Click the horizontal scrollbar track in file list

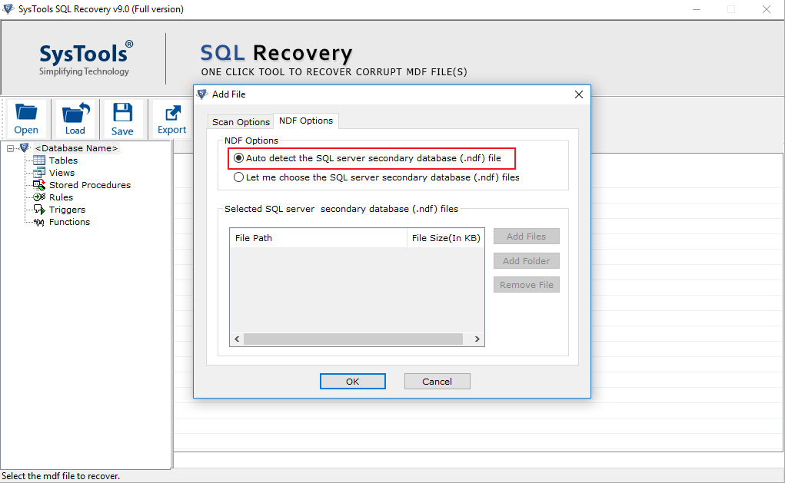tap(353, 339)
